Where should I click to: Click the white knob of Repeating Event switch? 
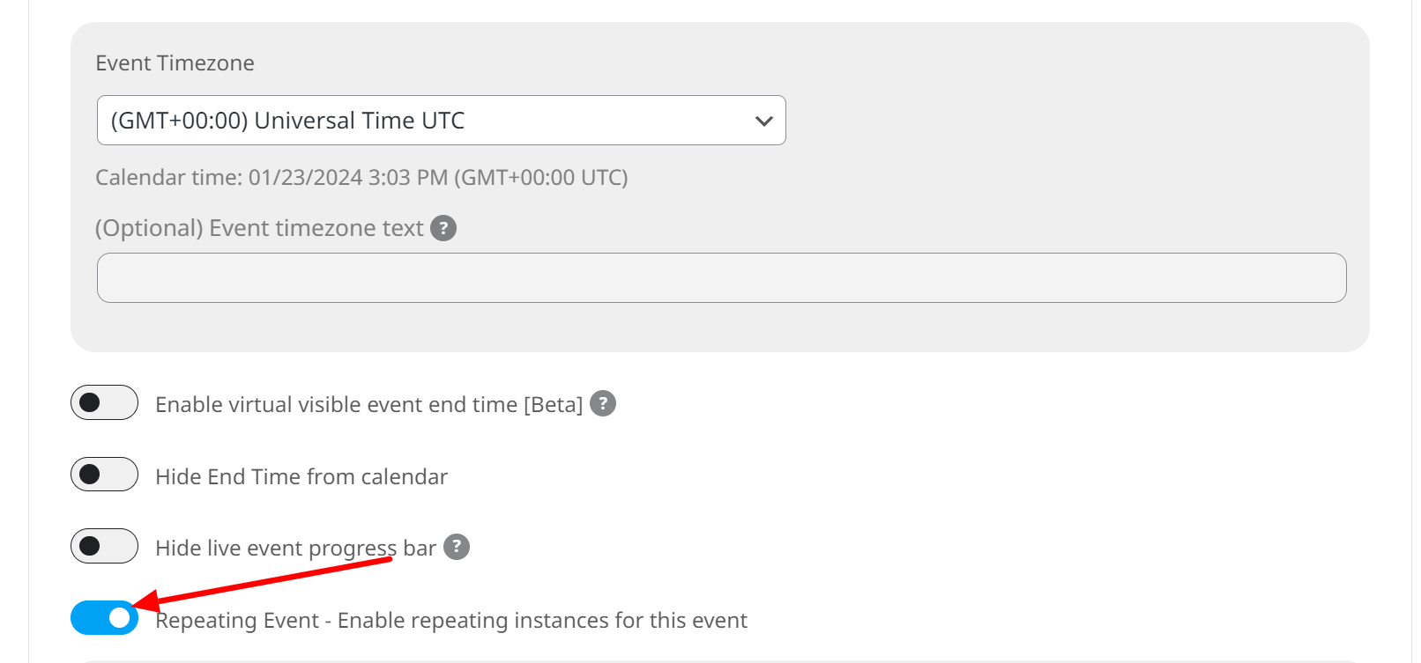point(120,618)
